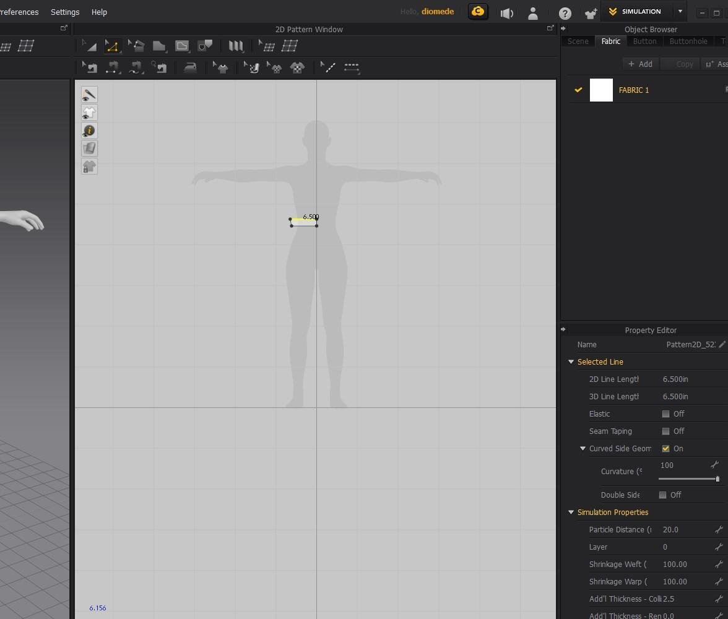
Task: Switch to the Scene tab
Action: (x=578, y=41)
